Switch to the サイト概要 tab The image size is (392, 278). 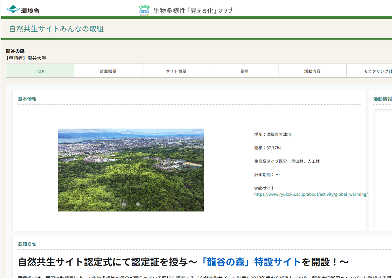click(x=176, y=70)
